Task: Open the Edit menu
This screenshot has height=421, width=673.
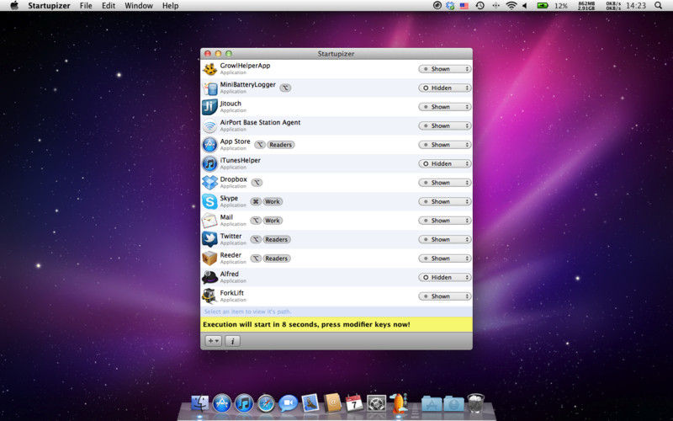Action: pos(109,6)
